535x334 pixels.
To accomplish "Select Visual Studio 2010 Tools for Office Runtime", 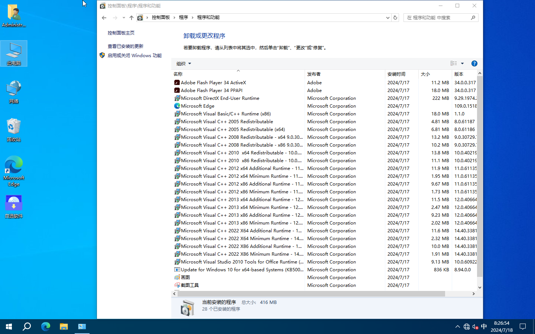I will point(242,262).
